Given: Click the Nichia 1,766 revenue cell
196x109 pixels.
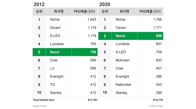Looking at the screenshot, I should pyautogui.click(x=150, y=20).
